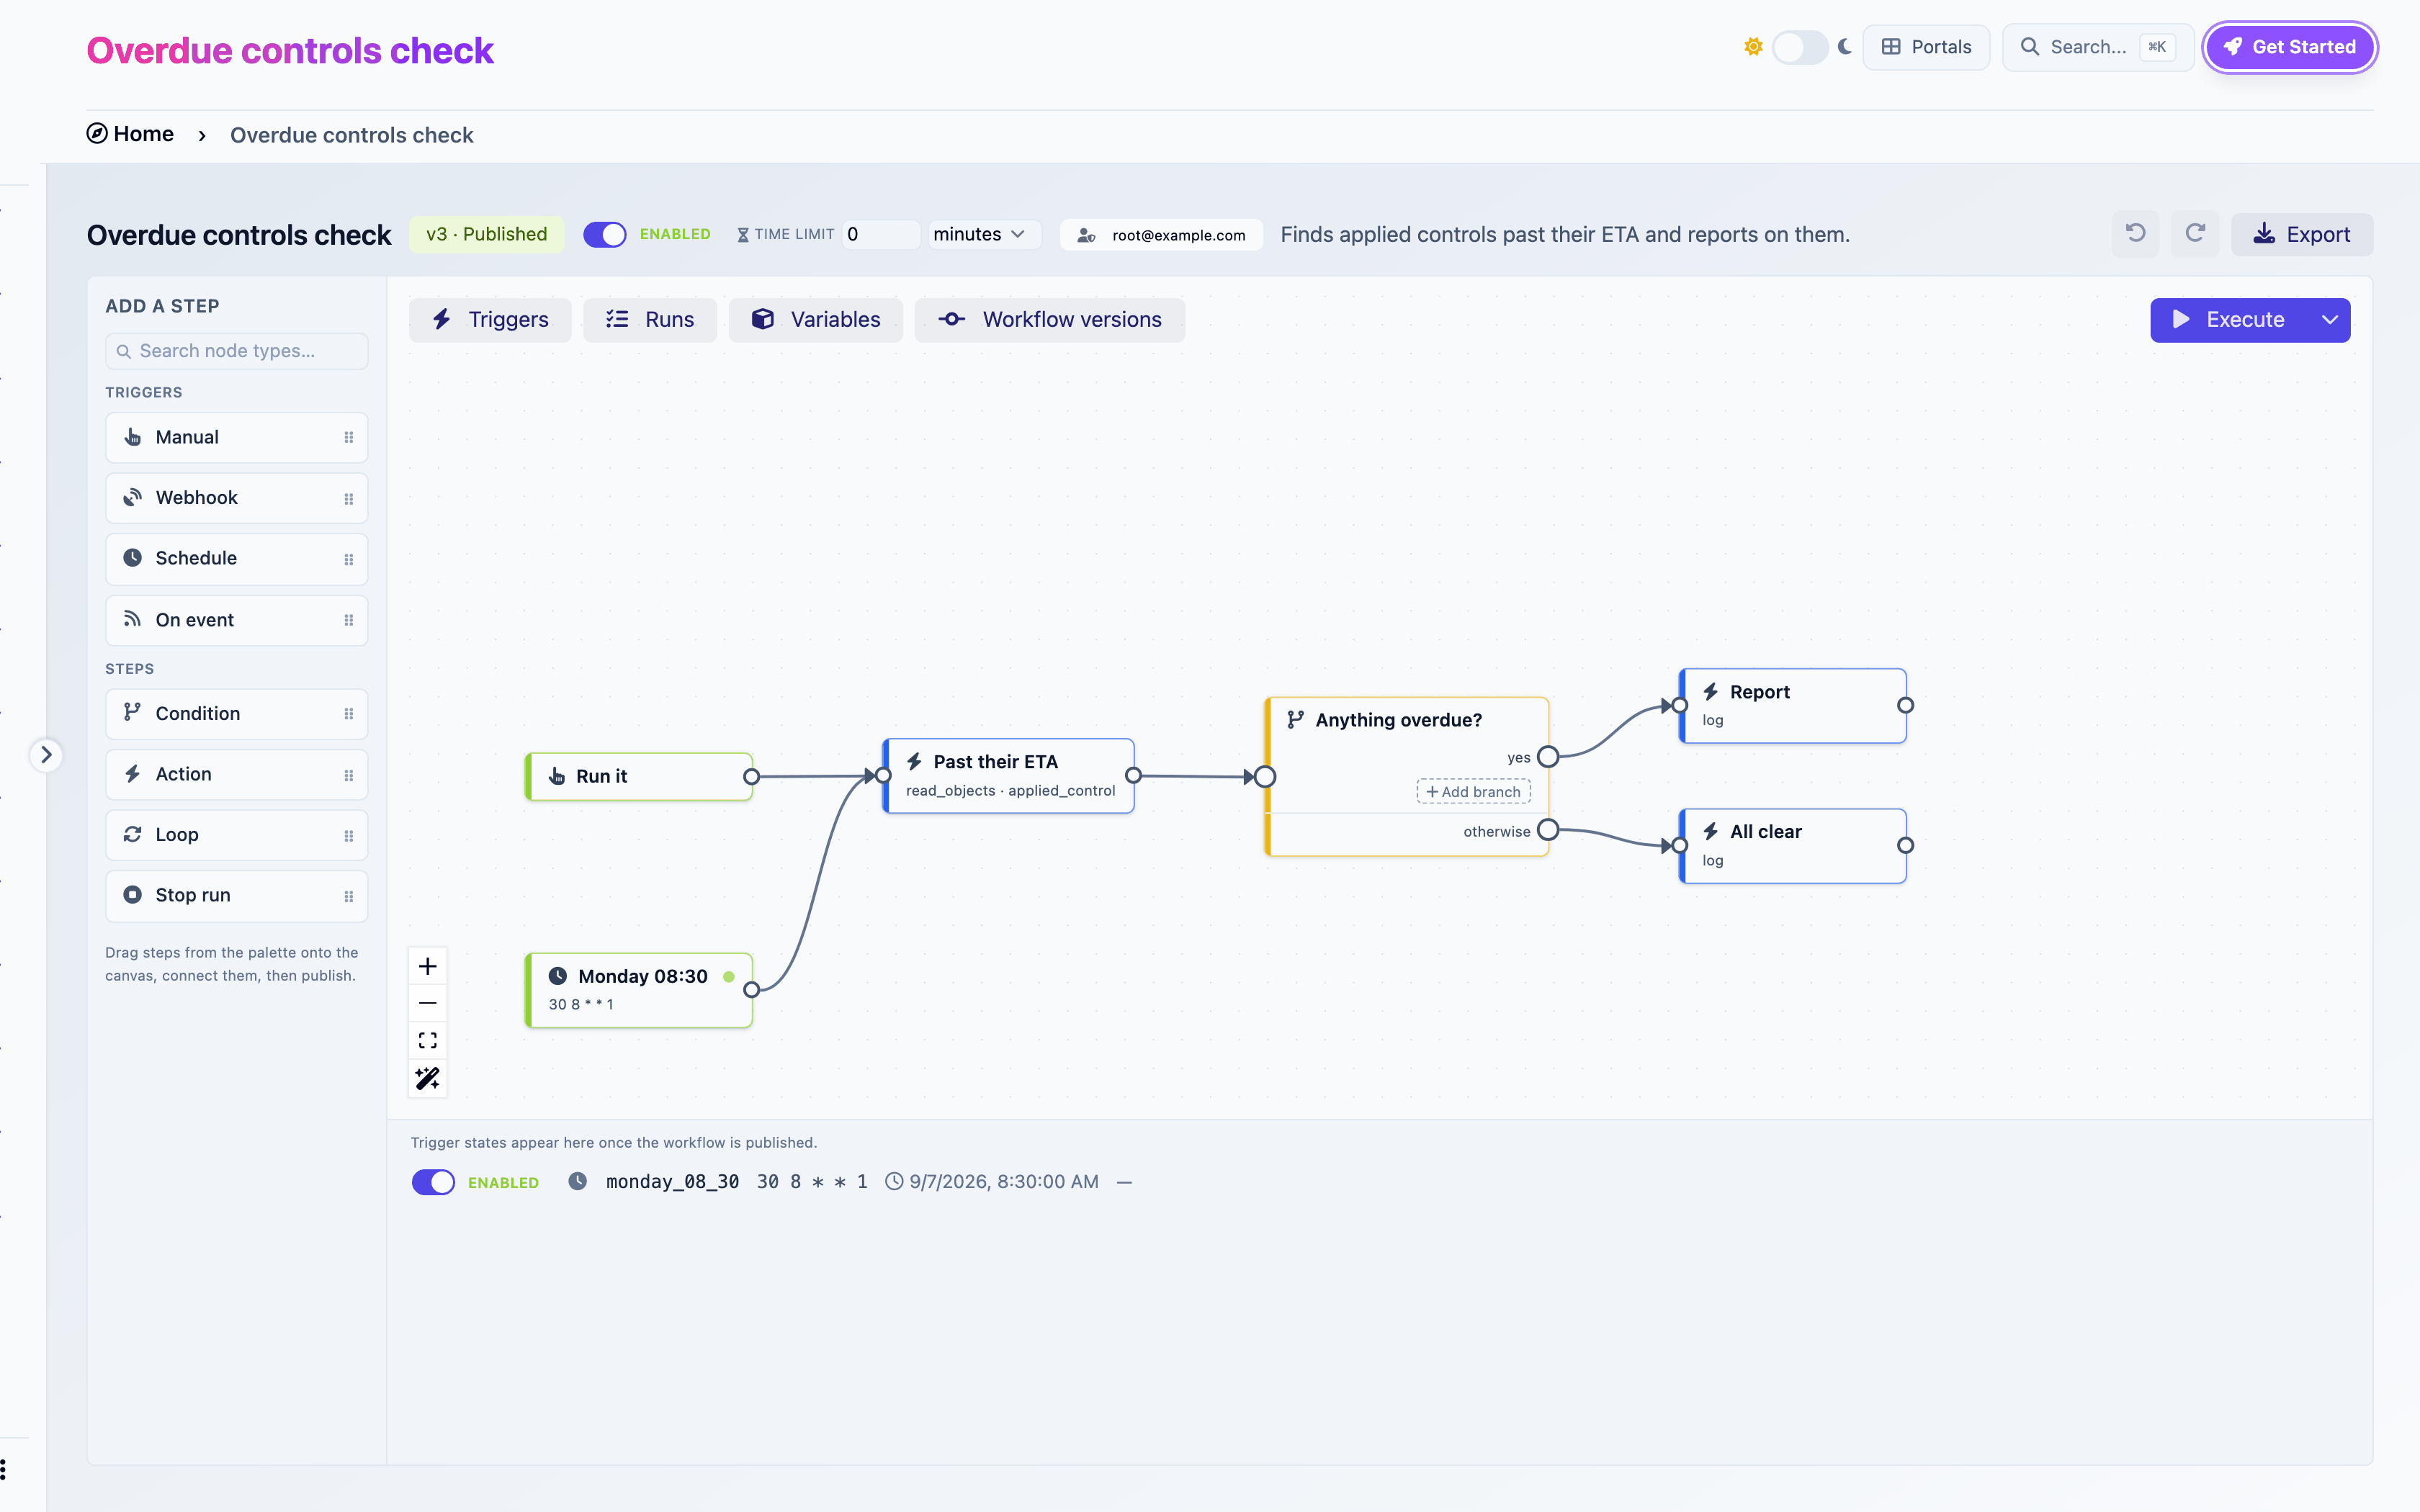Click the drag handle on Stop run
2420x1512 pixels.
click(x=349, y=897)
